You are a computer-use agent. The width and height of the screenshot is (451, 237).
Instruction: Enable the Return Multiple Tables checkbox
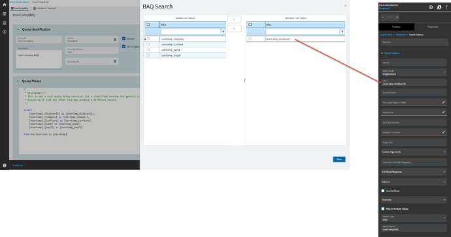coord(383,208)
